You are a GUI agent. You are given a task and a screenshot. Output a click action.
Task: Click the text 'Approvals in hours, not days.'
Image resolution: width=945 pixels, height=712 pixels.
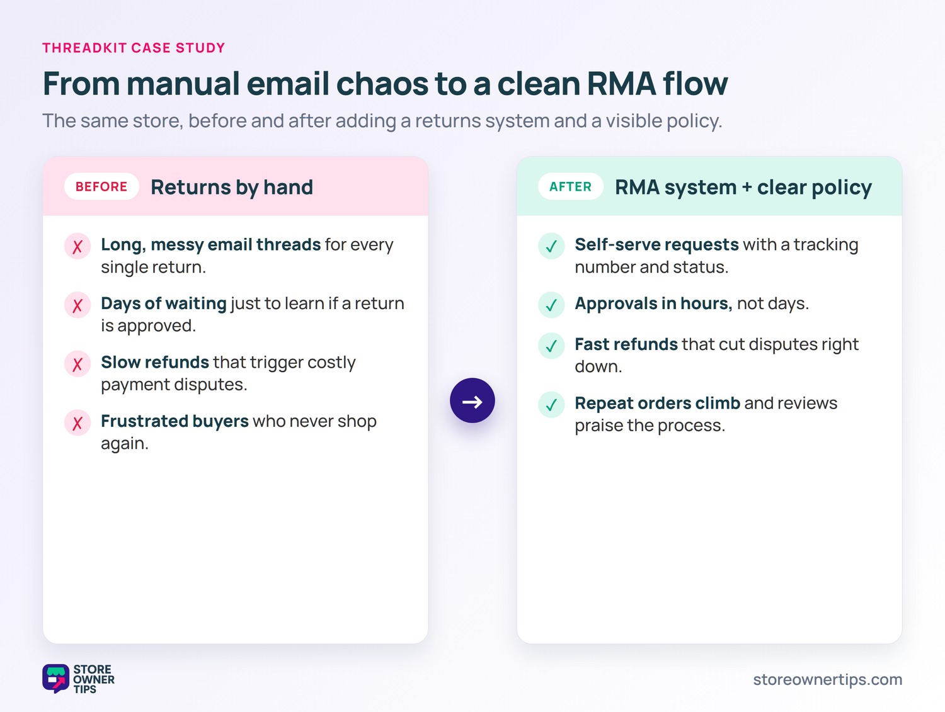[692, 303]
